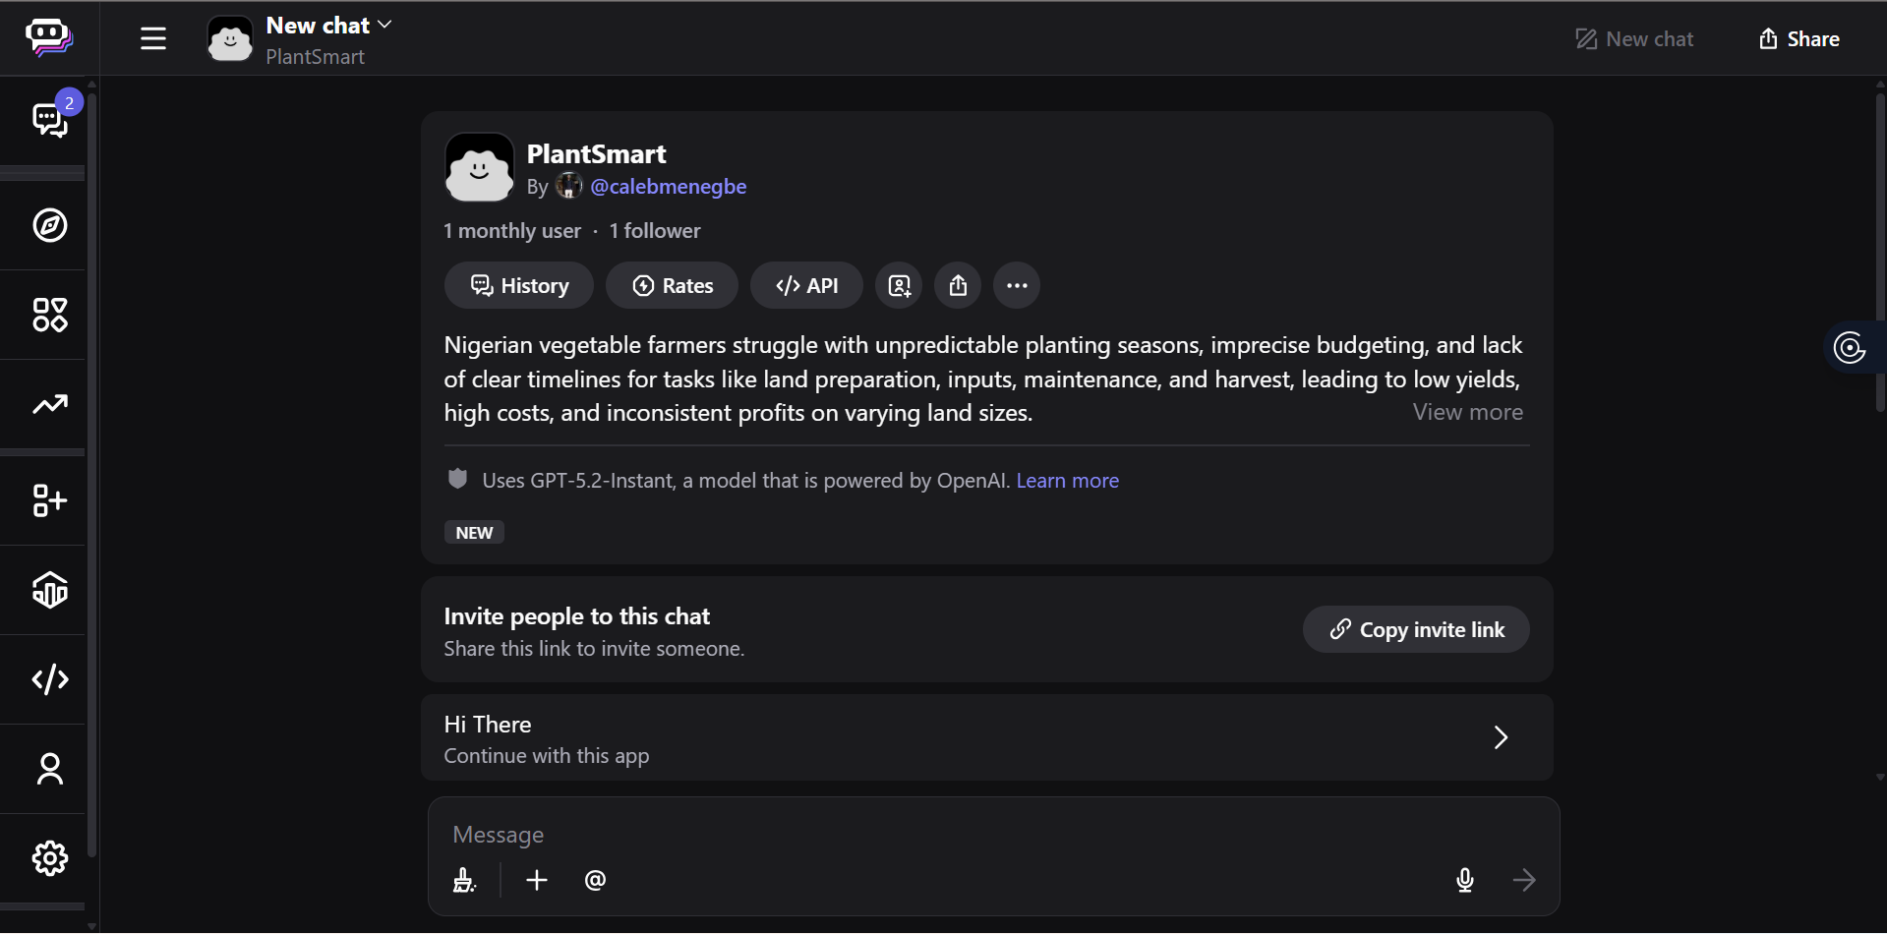Open the apps grid icon in sidebar
The height and width of the screenshot is (934, 1887).
(x=49, y=315)
